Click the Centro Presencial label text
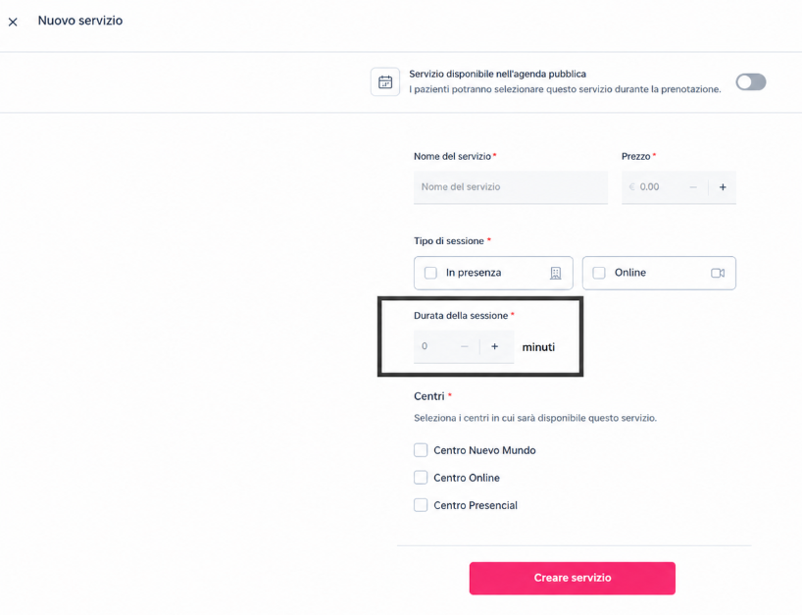Viewport: 802px width, 615px height. coord(476,505)
